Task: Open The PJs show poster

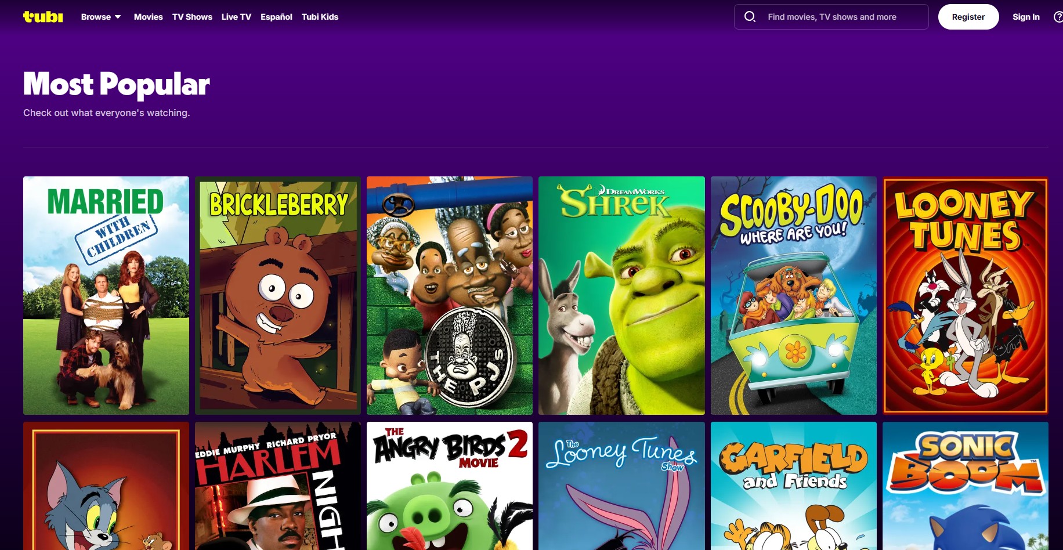Action: 450,295
